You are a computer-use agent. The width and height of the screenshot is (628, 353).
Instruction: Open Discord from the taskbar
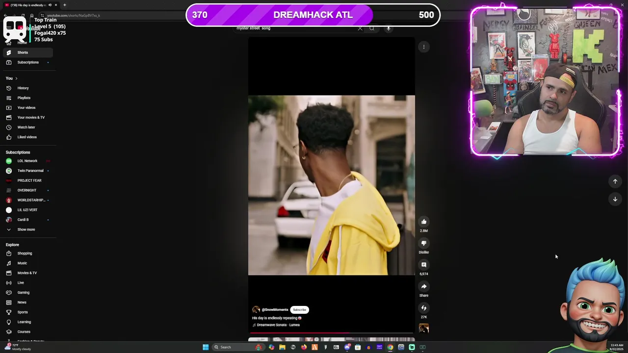click(x=347, y=347)
